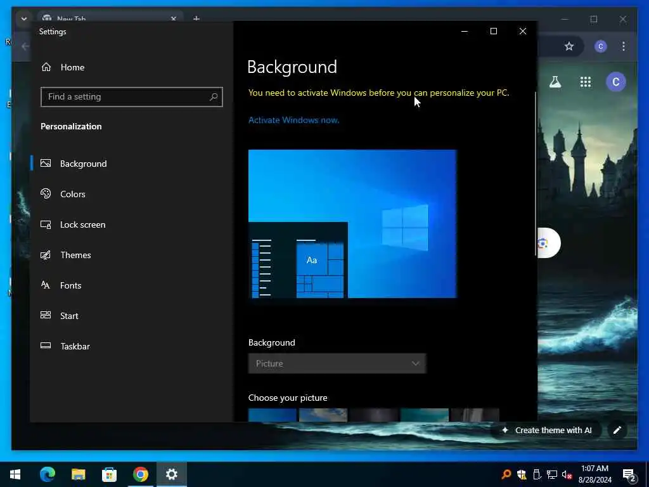
Task: Click the Google Lens search icon
Action: pos(543,243)
